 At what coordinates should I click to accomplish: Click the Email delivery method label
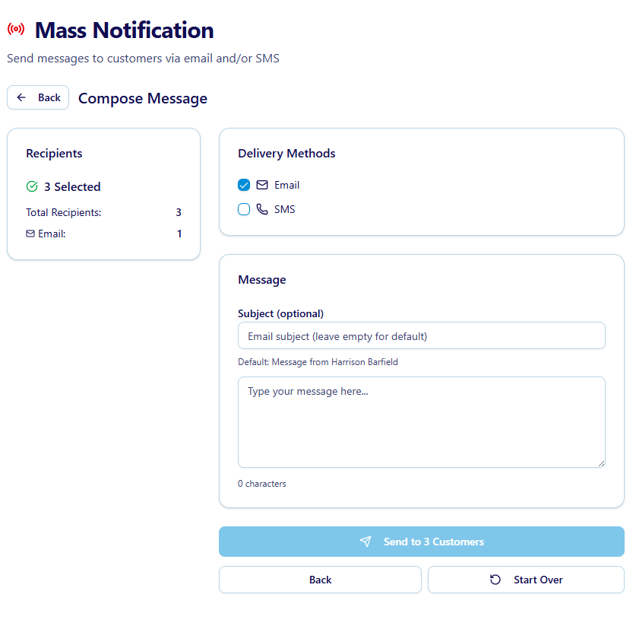point(286,185)
